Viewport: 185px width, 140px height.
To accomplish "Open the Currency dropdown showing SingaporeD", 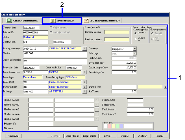I will (x=135, y=49).
